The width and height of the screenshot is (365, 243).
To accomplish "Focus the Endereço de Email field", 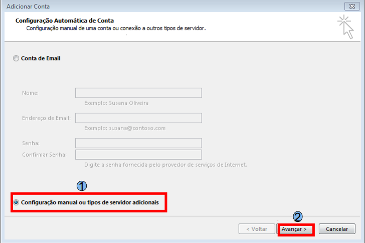I will pyautogui.click(x=138, y=118).
